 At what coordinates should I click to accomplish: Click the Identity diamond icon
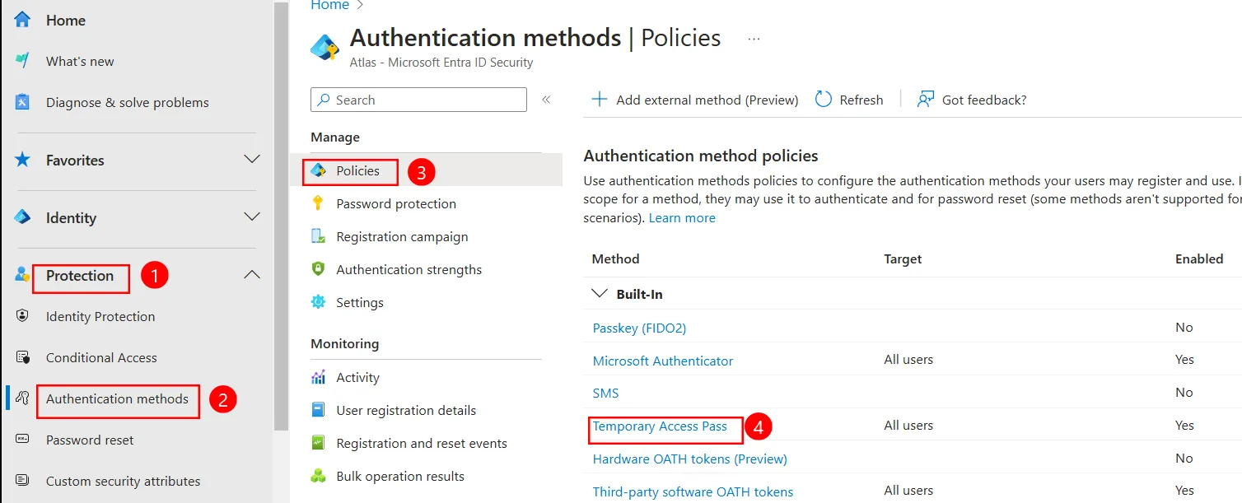coord(22,217)
